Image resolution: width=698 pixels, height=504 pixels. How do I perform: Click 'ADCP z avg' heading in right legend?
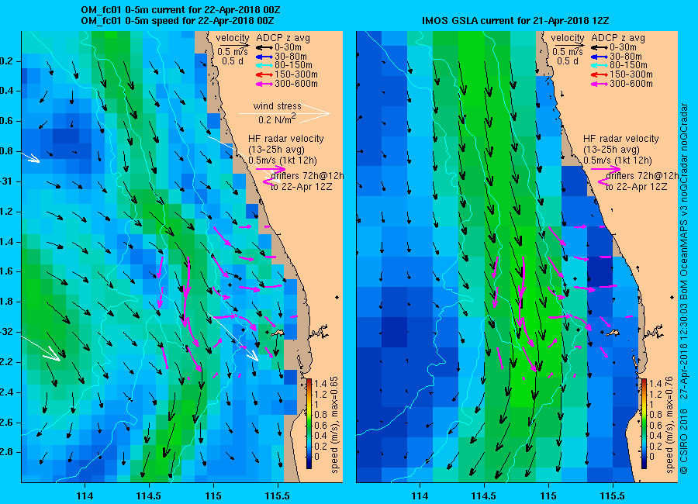pyautogui.click(x=618, y=38)
